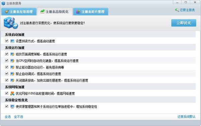Screen dimensions: 201x126
Task: Open the 还原注册表 link
Action: click(x=187, y=10)
